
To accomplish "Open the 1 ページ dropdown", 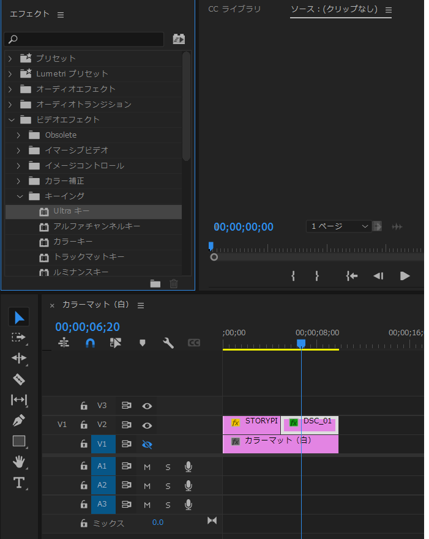I will 338,226.
